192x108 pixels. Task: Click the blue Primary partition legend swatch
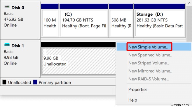[x=35, y=82]
